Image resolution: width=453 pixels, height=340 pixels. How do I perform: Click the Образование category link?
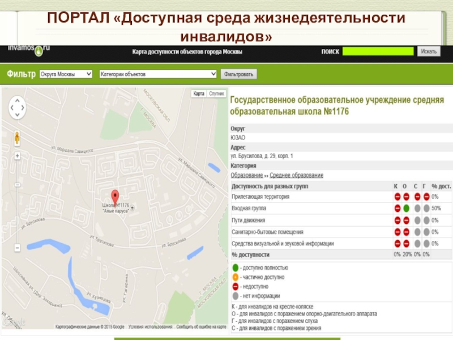coord(247,175)
